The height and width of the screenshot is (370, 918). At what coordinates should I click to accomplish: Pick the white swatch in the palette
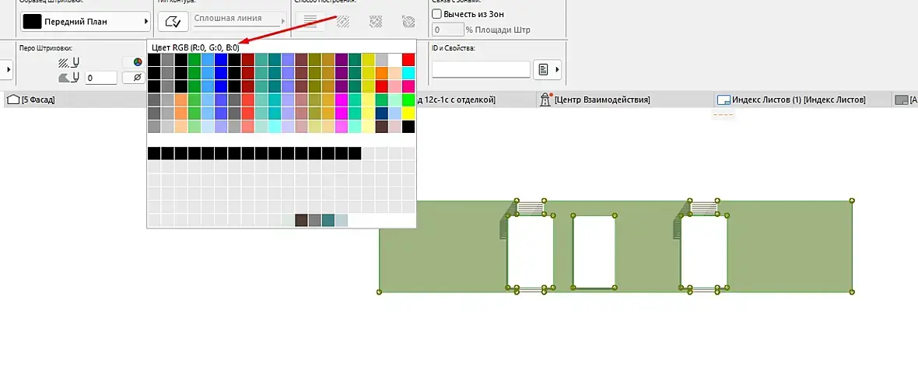click(395, 60)
